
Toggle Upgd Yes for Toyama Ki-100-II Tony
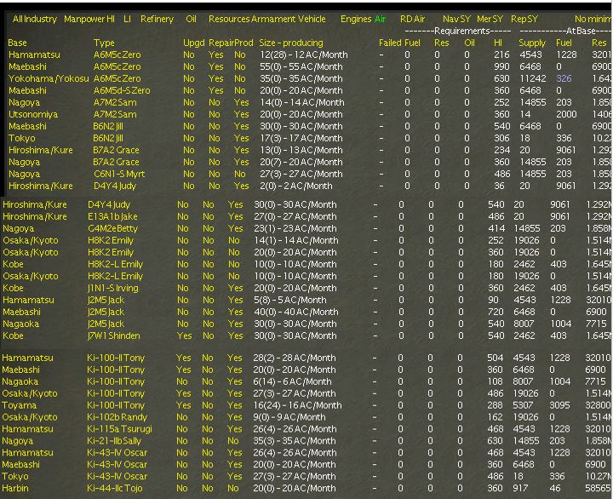[x=183, y=405]
